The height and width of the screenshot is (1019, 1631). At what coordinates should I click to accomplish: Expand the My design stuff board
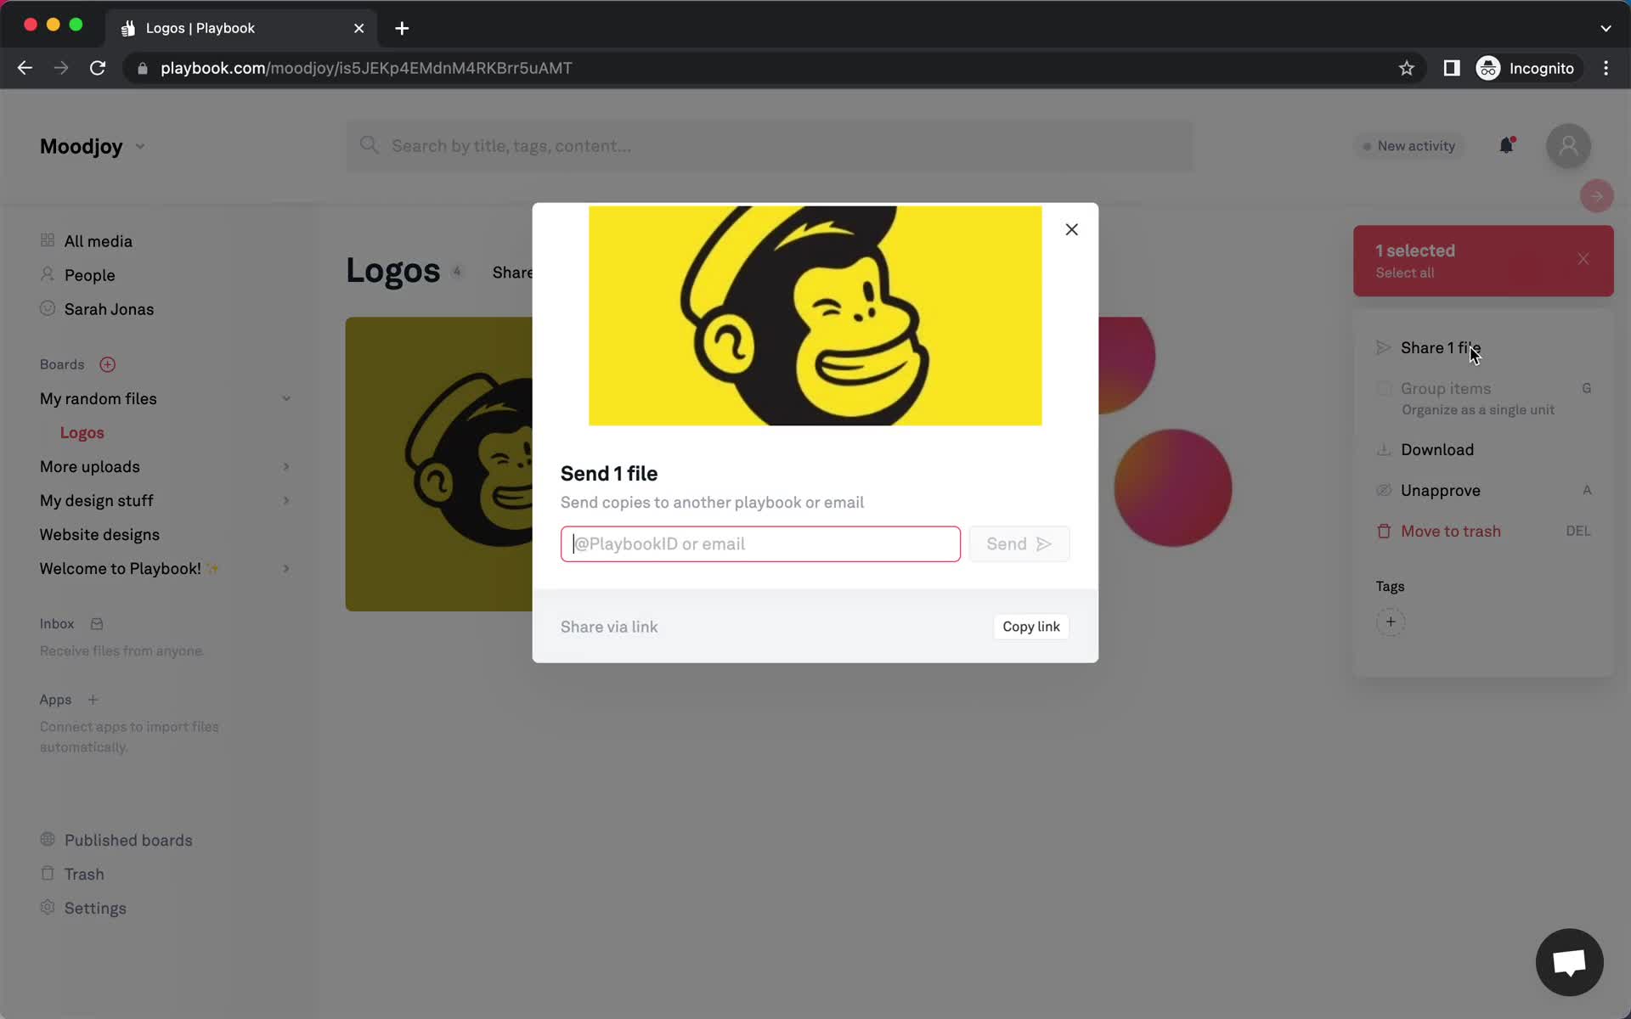(x=286, y=500)
